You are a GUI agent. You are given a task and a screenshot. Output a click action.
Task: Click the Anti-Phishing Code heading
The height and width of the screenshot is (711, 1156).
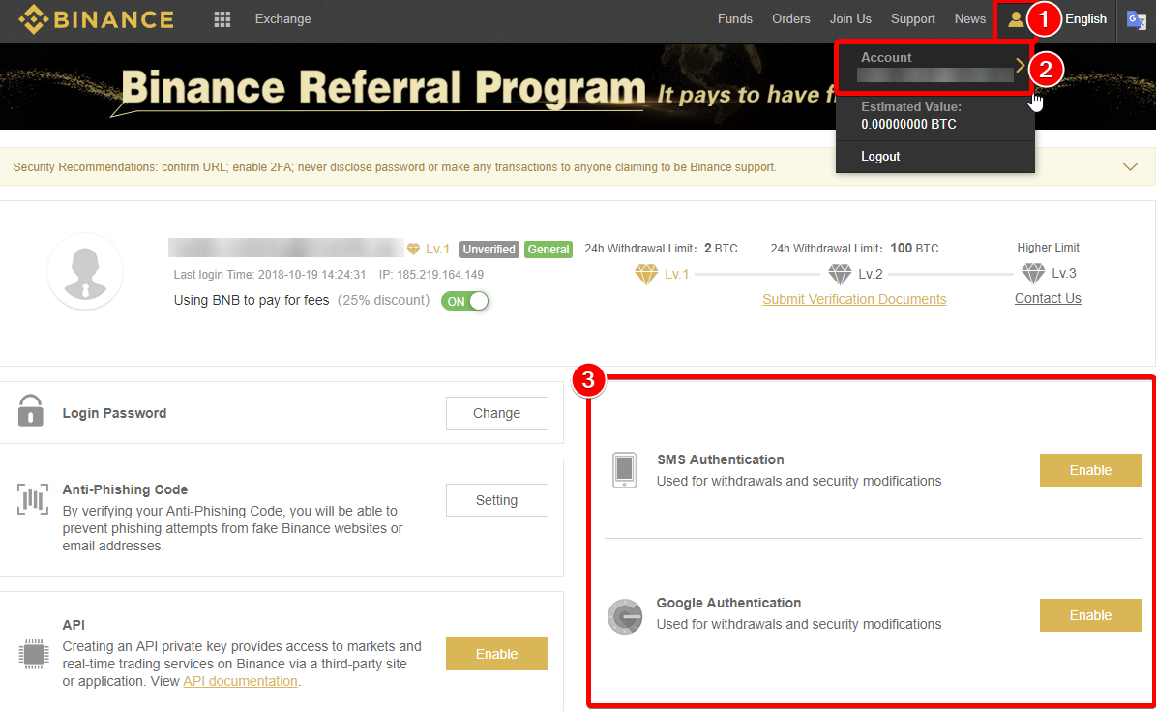[x=125, y=489]
